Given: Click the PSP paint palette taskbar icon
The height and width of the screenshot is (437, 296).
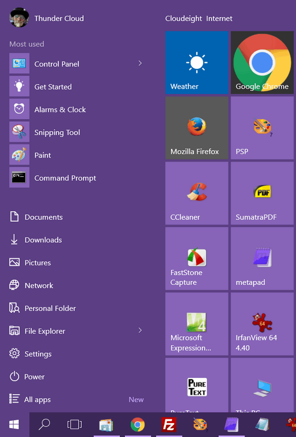Looking at the screenshot, I should pos(200,425).
